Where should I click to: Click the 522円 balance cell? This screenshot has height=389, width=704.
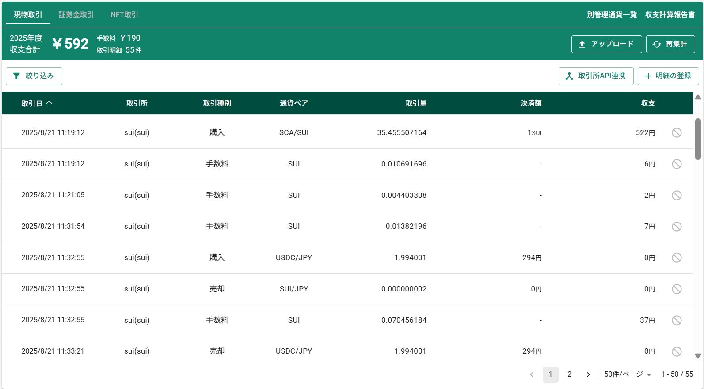[x=645, y=132]
